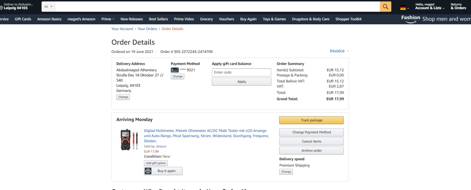The width and height of the screenshot is (471, 190).
Task: Click the gift card Enter code field
Action: coord(241,72)
